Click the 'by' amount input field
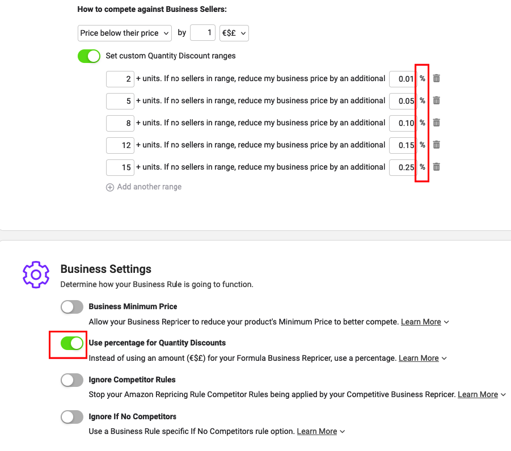Viewport: 511px width, 451px height. 202,33
